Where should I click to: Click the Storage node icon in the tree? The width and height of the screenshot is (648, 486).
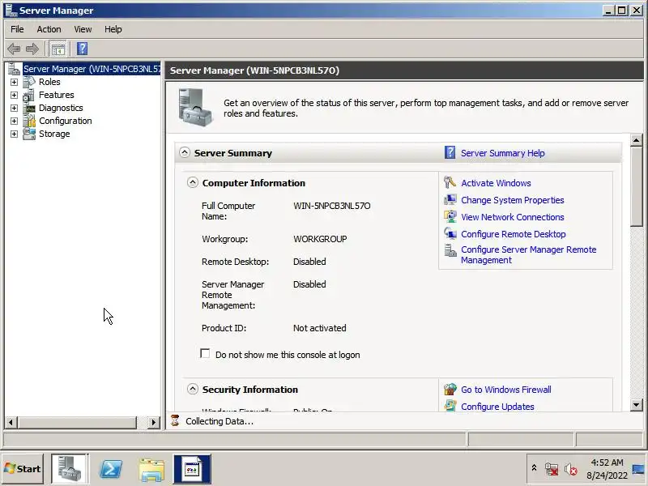(29, 134)
